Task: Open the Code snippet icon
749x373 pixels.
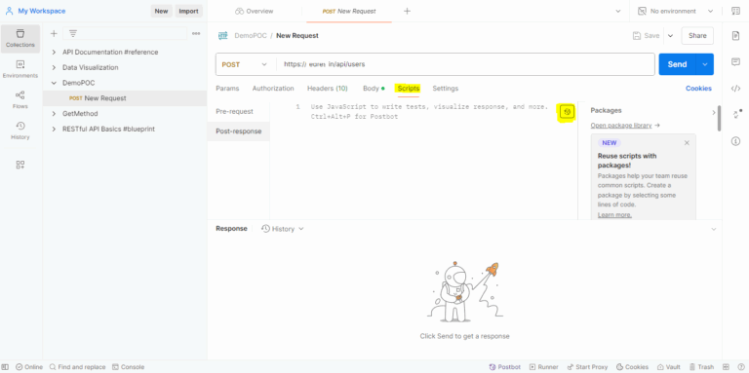Action: tap(735, 89)
